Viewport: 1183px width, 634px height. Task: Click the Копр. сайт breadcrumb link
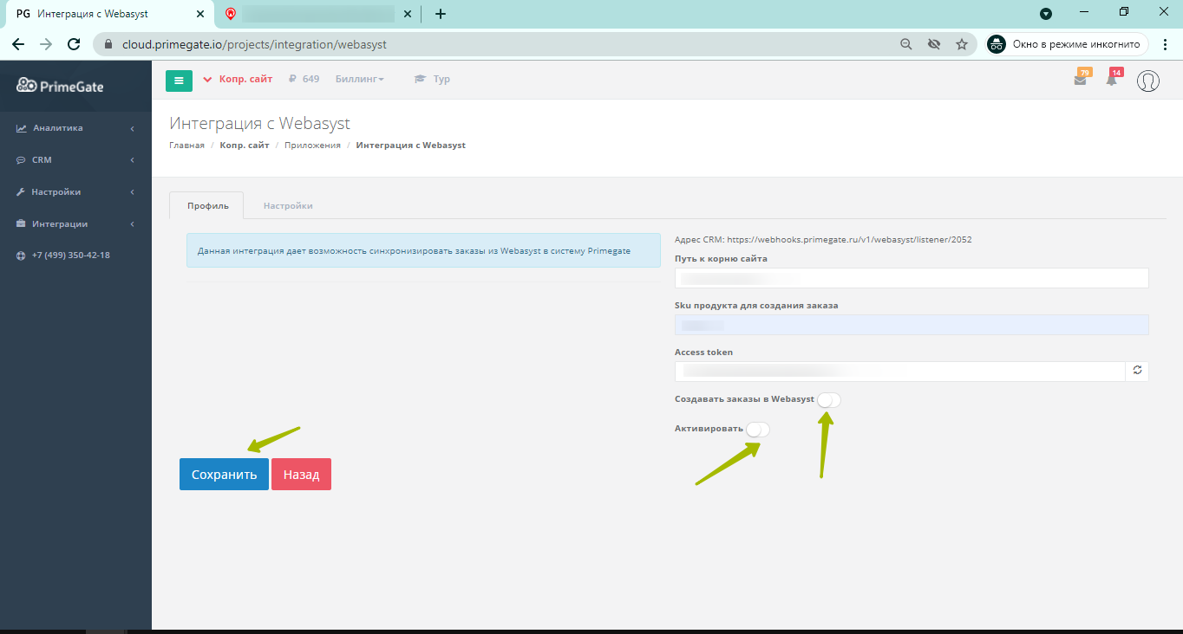pos(245,146)
